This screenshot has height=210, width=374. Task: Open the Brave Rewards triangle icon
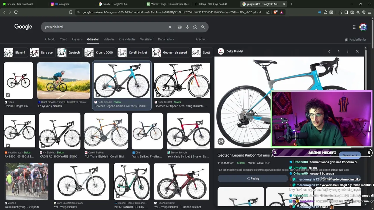click(x=281, y=12)
